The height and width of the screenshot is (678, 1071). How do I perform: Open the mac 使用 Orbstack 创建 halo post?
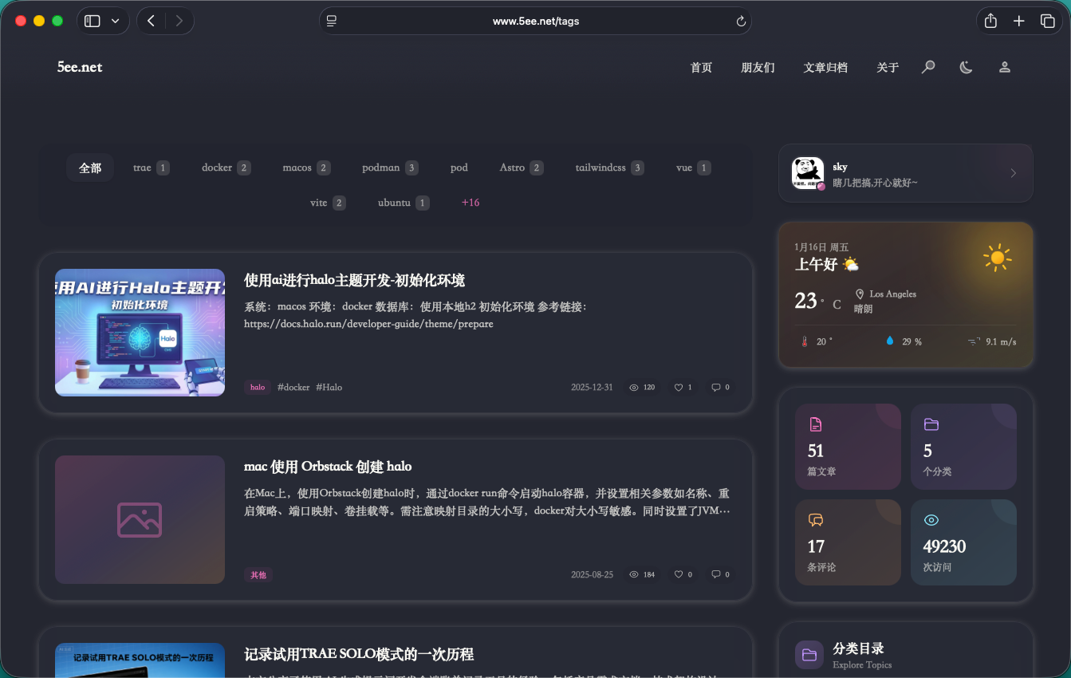click(x=328, y=467)
